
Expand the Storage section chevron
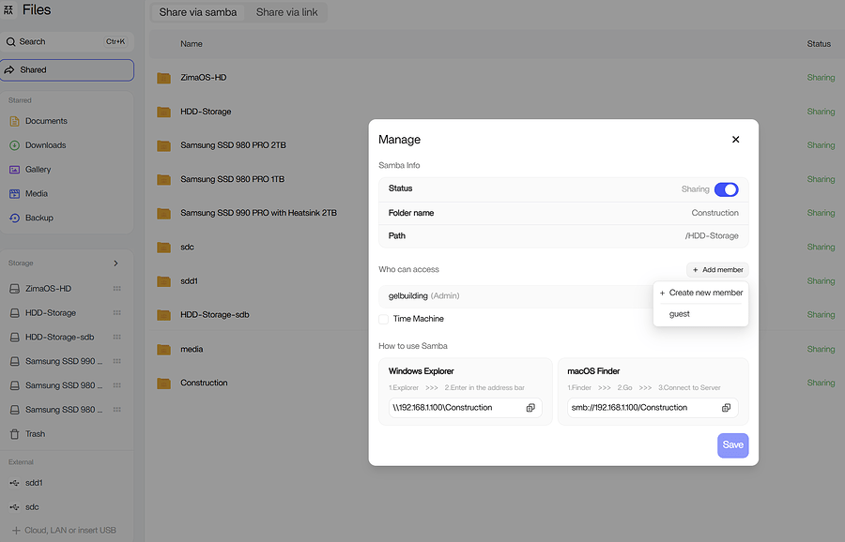point(115,263)
